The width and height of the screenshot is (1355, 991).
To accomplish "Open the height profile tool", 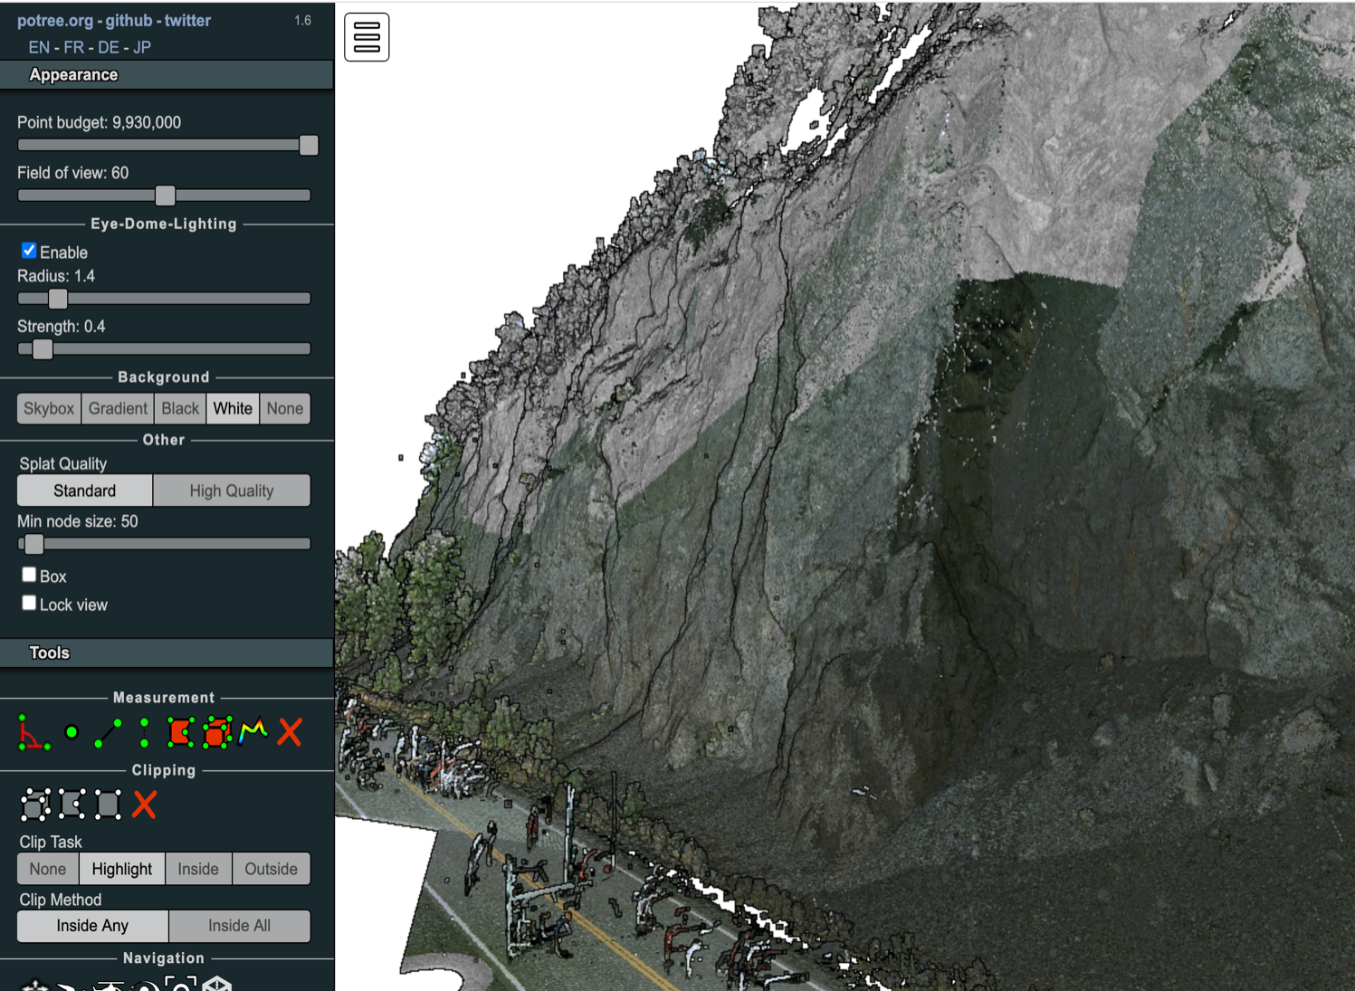I will pyautogui.click(x=253, y=731).
